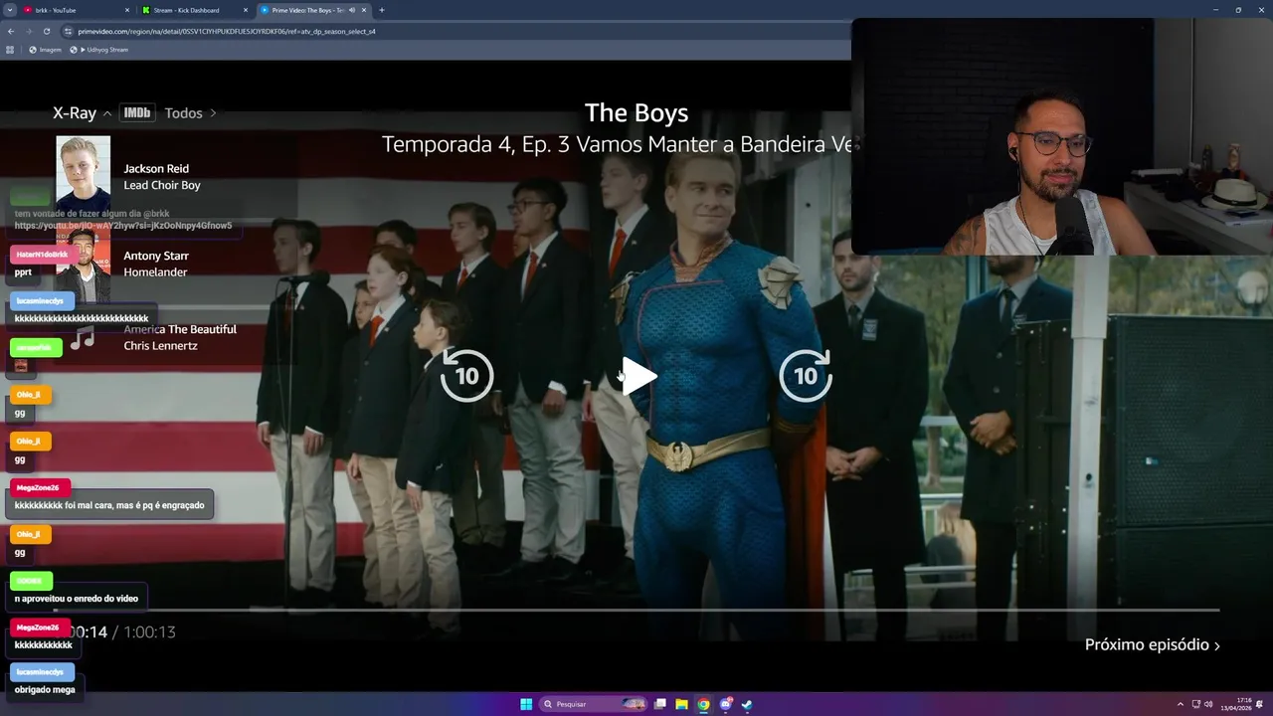Seek on the video progress bar
1273x716 pixels.
coord(636,610)
